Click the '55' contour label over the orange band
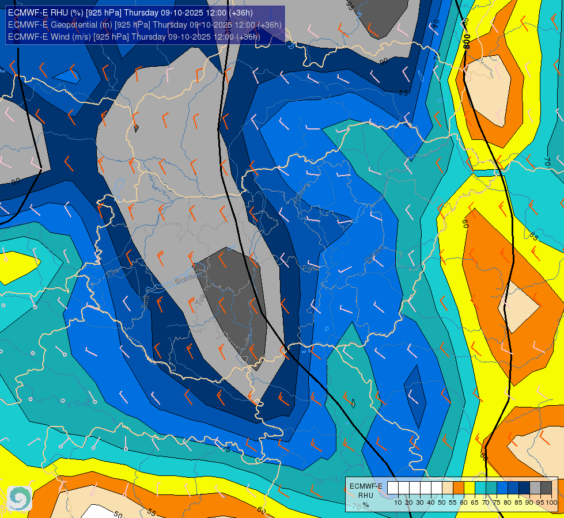The height and width of the screenshot is (518, 564). (x=152, y=512)
